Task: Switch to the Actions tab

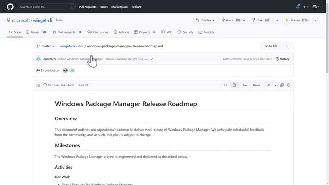Action: pos(121,32)
